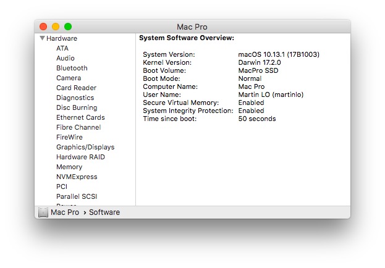The height and width of the screenshot is (268, 385).
Task: Show Ethernet Cards information
Action: click(80, 117)
